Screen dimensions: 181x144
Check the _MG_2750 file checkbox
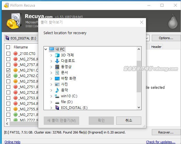pos(8,81)
